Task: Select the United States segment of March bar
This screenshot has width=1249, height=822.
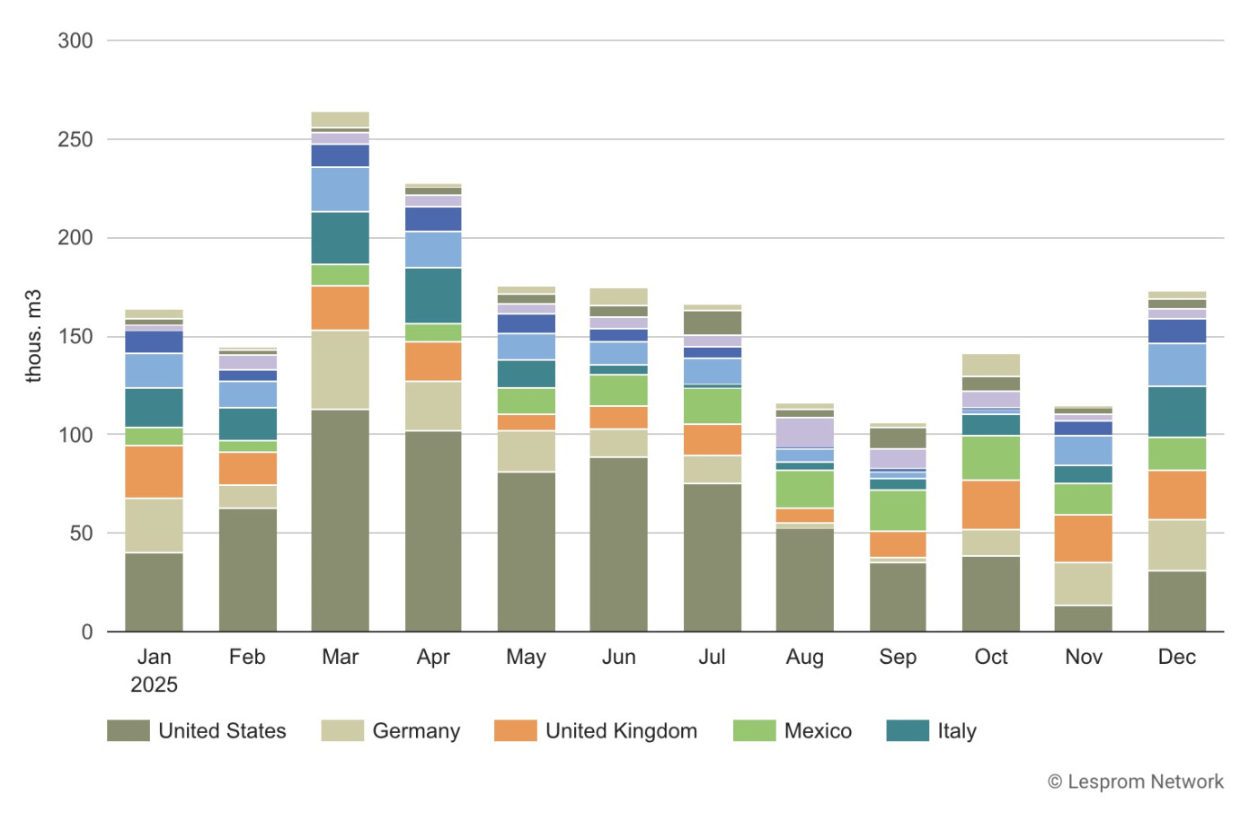Action: coord(340,519)
